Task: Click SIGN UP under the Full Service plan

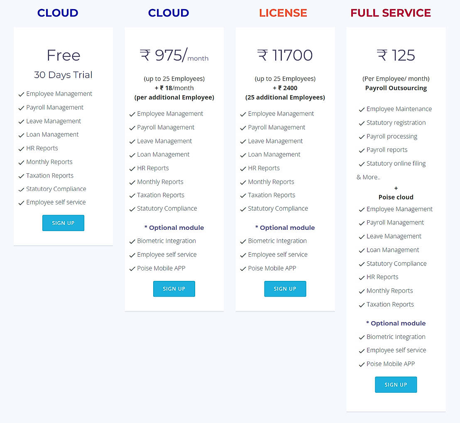Action: point(396,384)
